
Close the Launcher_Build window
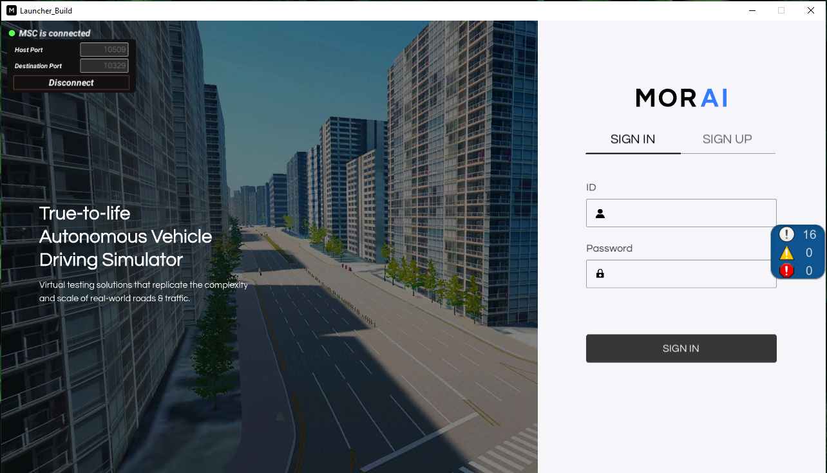click(x=811, y=10)
